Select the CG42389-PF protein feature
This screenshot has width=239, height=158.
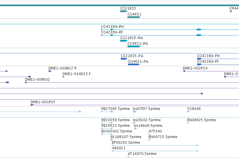218,64
